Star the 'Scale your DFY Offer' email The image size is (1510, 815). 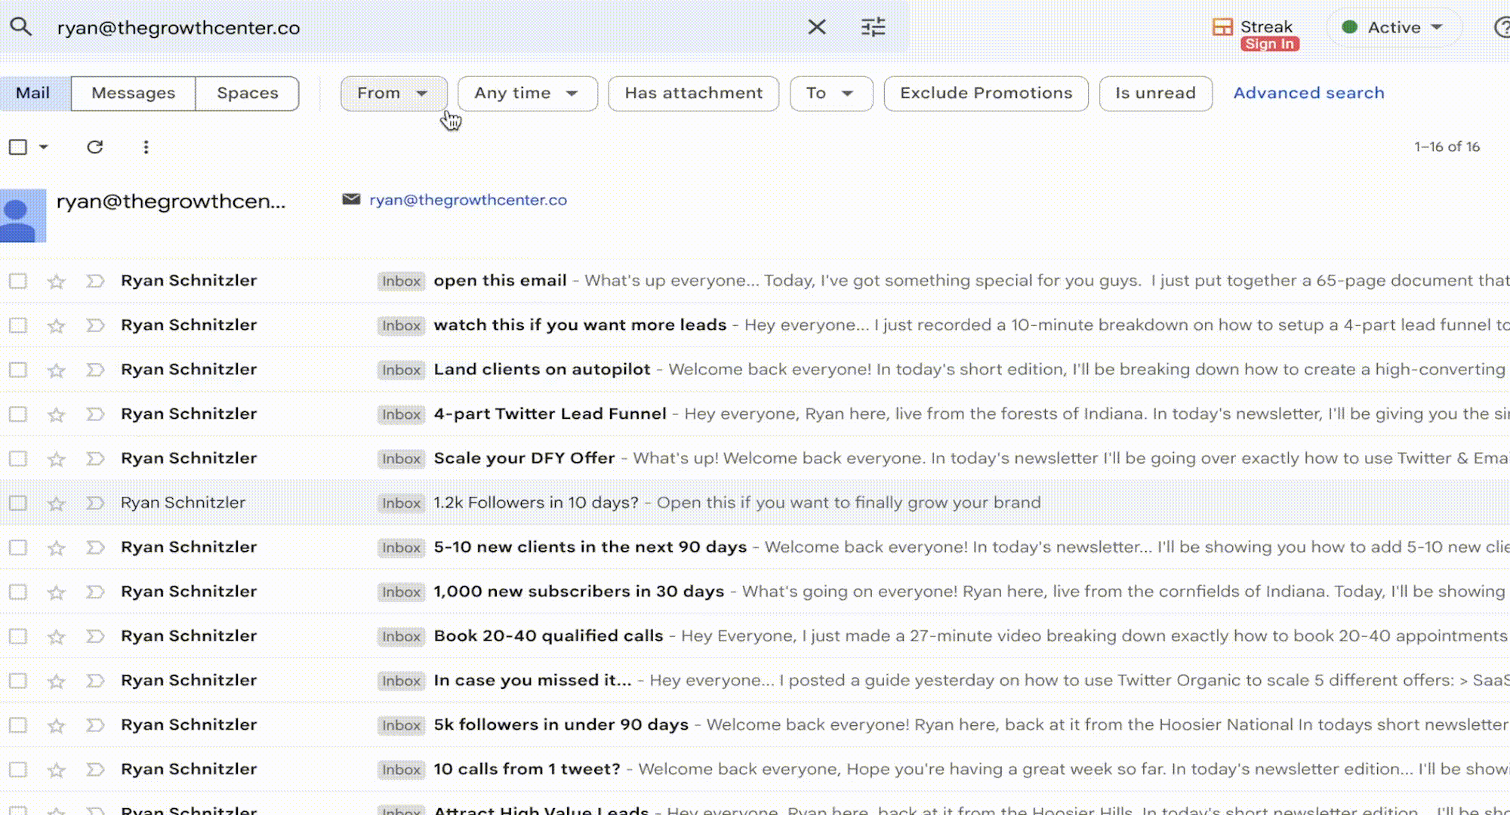point(56,459)
